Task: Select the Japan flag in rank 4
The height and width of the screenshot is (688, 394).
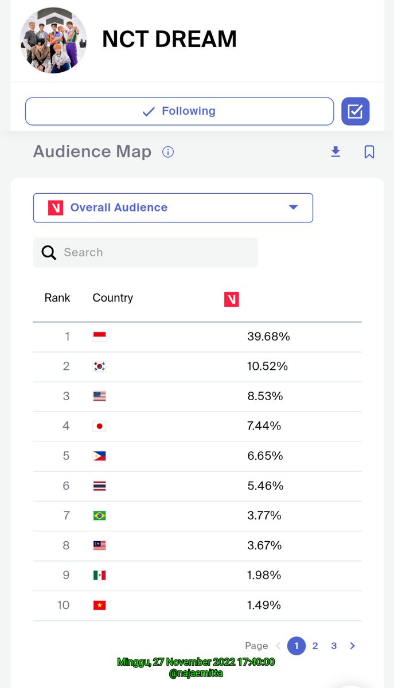Action: (x=99, y=426)
